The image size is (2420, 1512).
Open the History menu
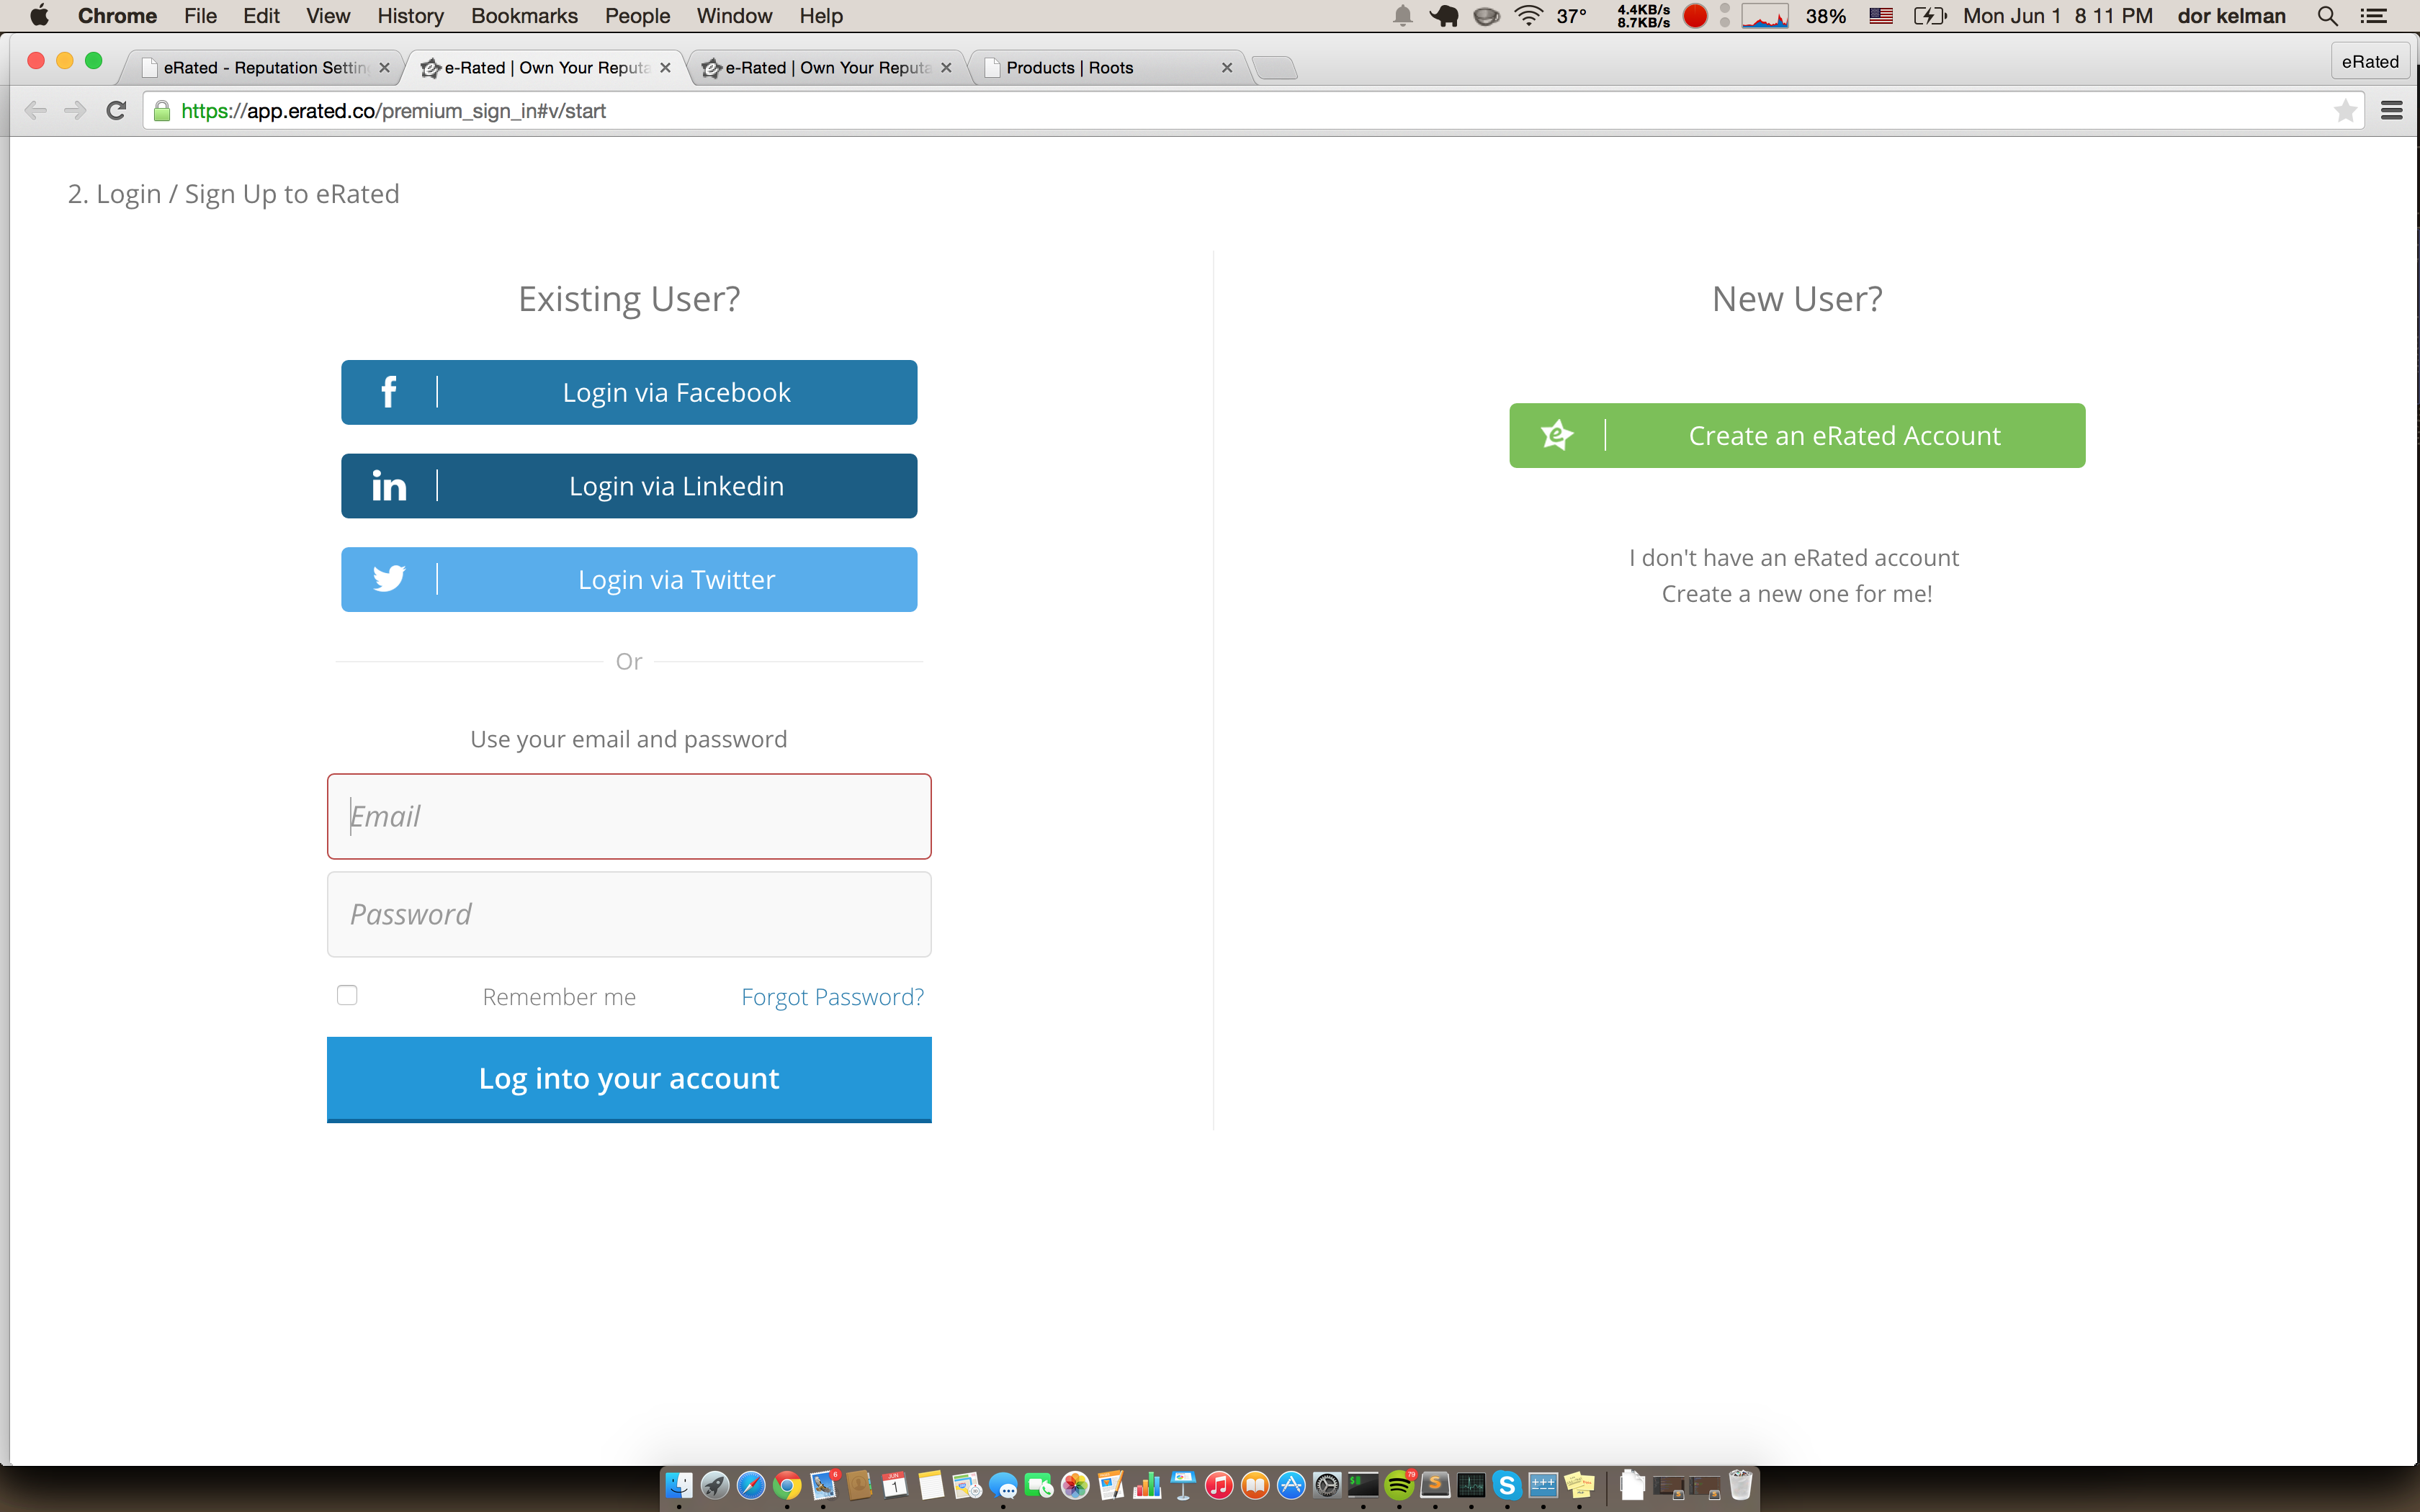pos(410,16)
